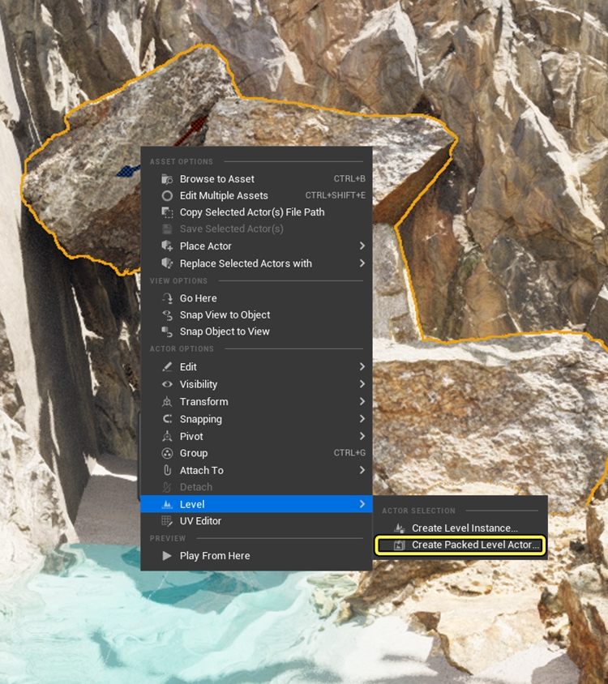Open the Visibility menu item label
Image resolution: width=608 pixels, height=684 pixels.
[x=199, y=384]
